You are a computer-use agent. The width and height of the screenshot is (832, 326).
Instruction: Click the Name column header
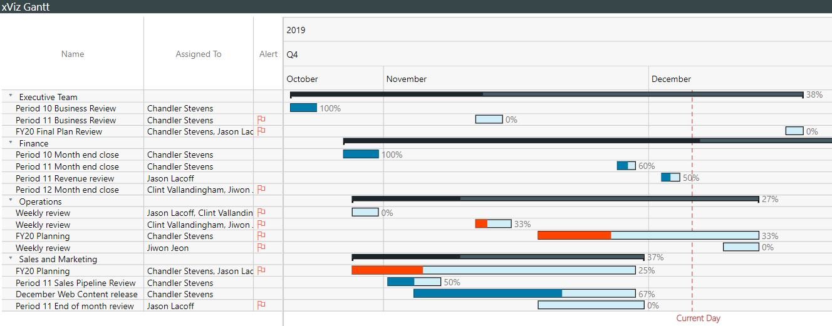point(73,54)
